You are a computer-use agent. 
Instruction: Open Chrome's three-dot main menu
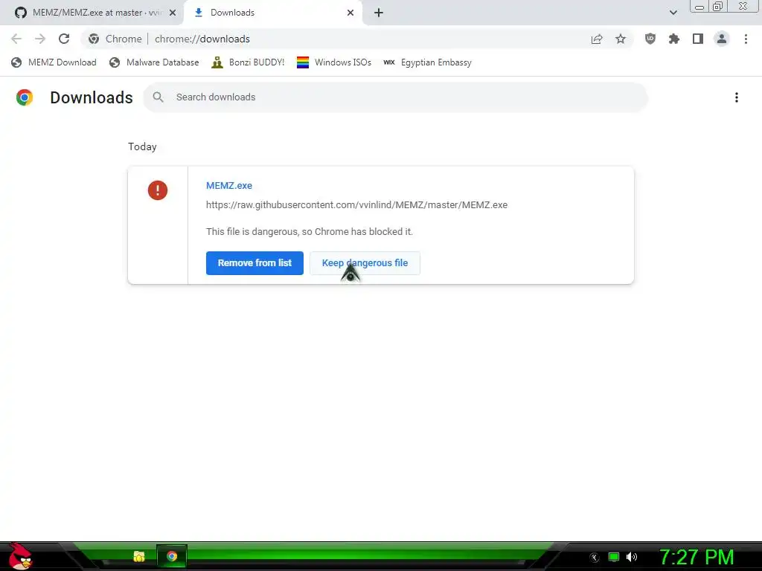coord(746,39)
